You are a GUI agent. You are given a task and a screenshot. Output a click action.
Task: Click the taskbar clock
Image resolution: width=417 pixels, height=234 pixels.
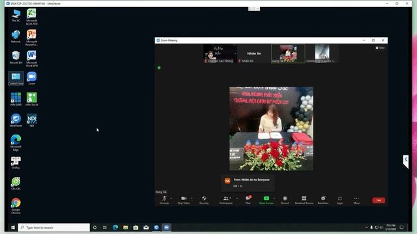391,227
